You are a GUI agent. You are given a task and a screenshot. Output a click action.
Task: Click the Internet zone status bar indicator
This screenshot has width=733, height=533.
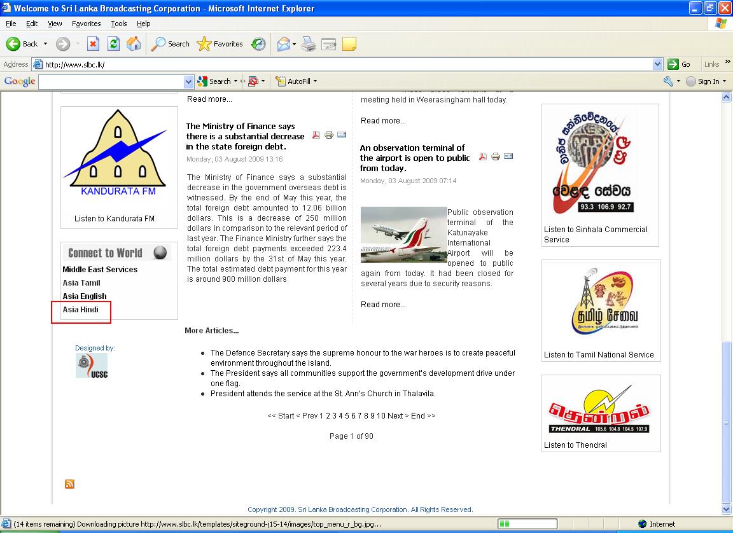tap(657, 524)
